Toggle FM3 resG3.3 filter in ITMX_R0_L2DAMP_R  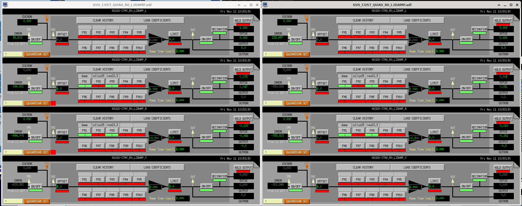click(x=372, y=131)
